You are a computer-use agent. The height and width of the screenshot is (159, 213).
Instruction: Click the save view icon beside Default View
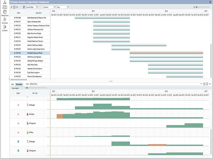pos(204,84)
